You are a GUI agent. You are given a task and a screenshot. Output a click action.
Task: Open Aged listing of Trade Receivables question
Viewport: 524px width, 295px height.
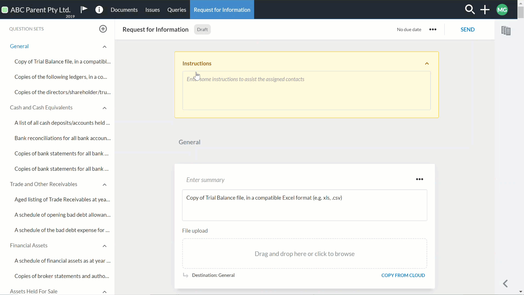click(62, 200)
